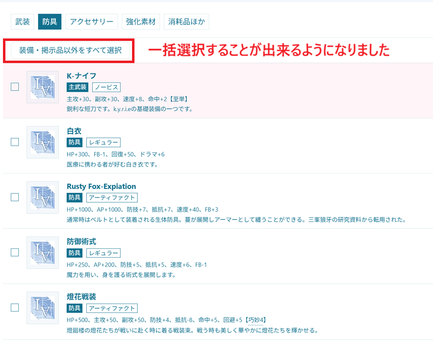Select the Rusty Fox-Expiation checkbox
Screen dimensions: 433x346
coord(15,197)
